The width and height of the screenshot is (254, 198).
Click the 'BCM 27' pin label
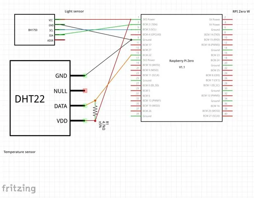tap(147, 50)
